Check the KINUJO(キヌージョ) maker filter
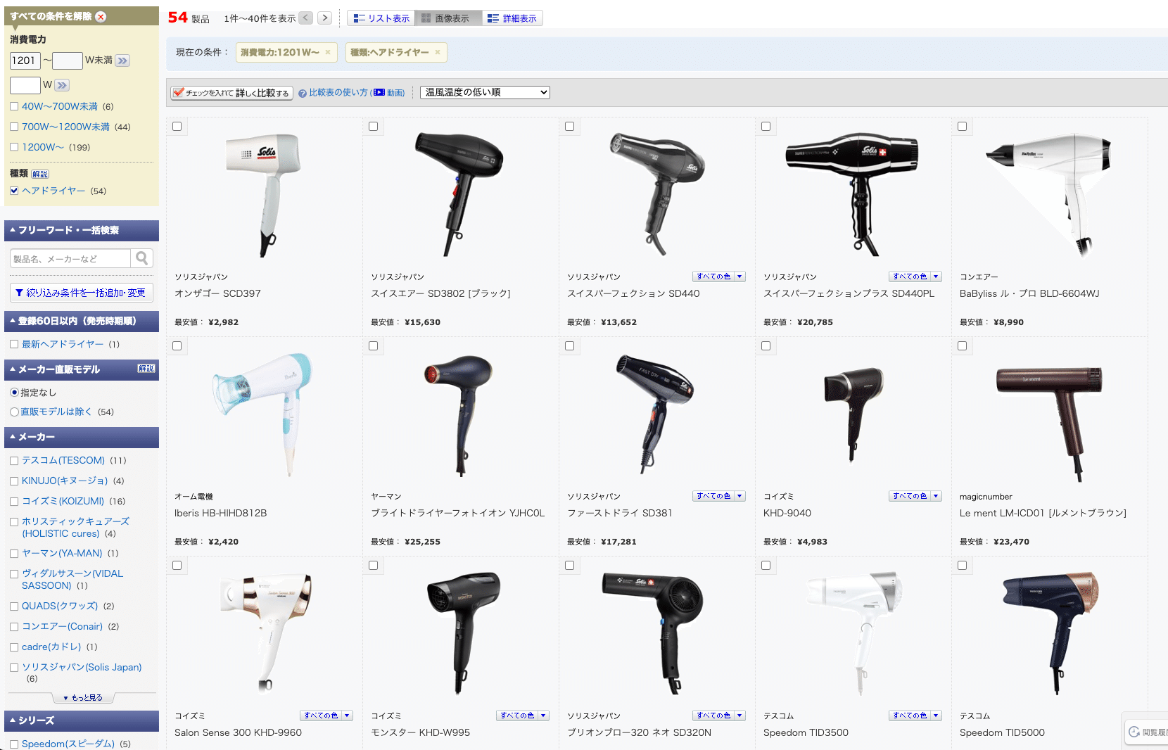The image size is (1168, 750). [x=14, y=481]
